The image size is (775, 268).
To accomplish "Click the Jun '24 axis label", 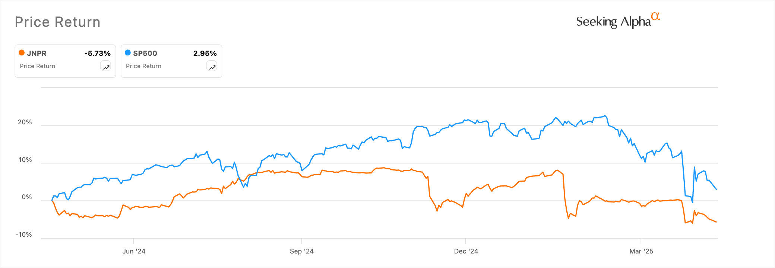I will [x=134, y=251].
